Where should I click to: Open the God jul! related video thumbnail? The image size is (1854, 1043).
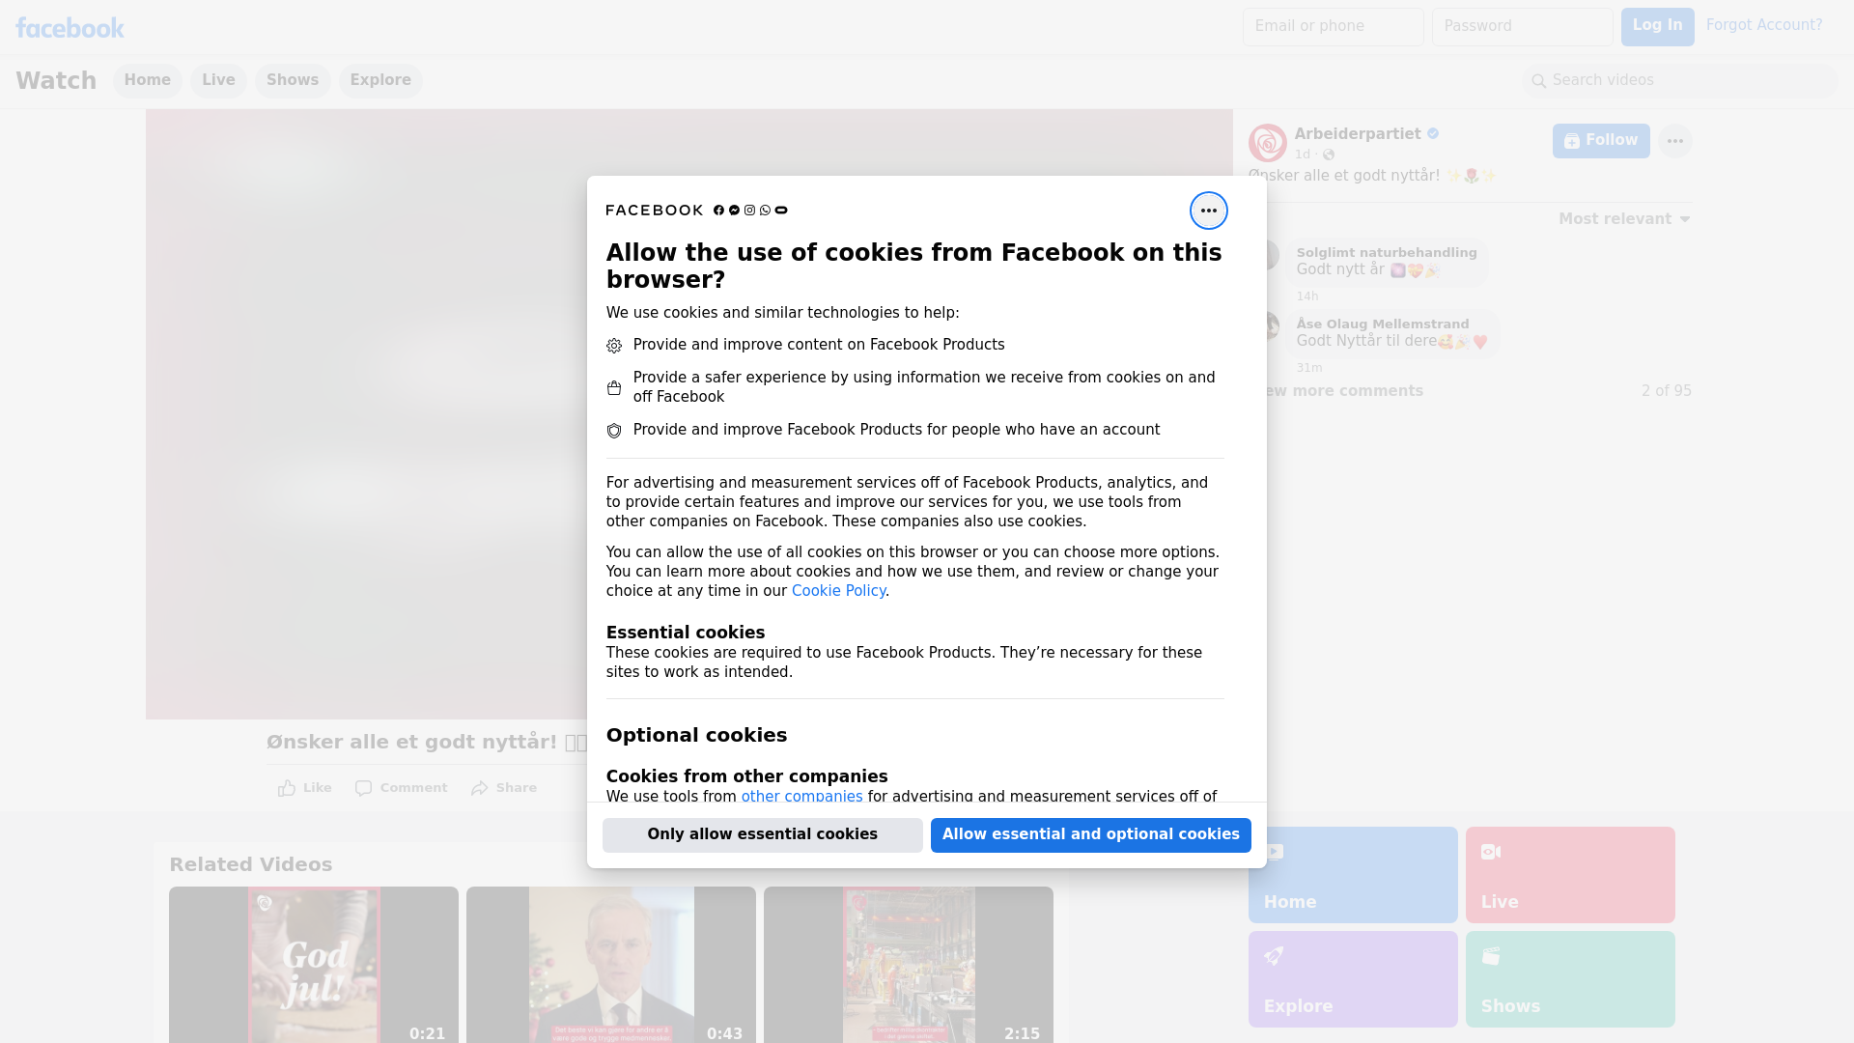tap(314, 965)
